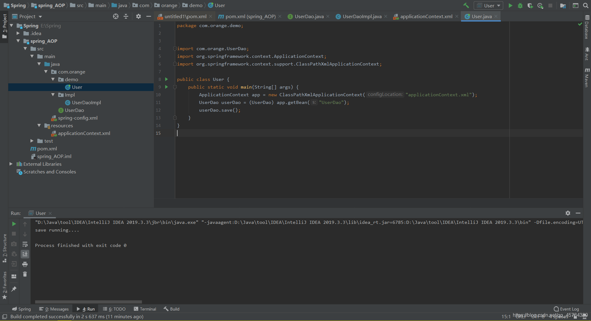Click the Dump Threads camera icon

pyautogui.click(x=14, y=244)
